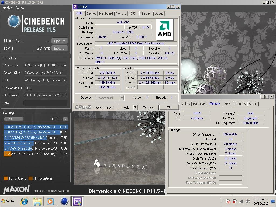Launch Windows Media Player from taskbar
Screen dimensions: 276x207
(x=50, y=201)
